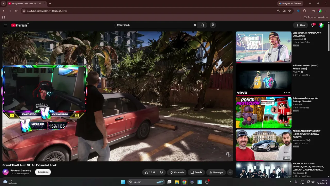This screenshot has width=330, height=186.
Task: Click the taskbar Buscar search box
Action: pyautogui.click(x=146, y=182)
